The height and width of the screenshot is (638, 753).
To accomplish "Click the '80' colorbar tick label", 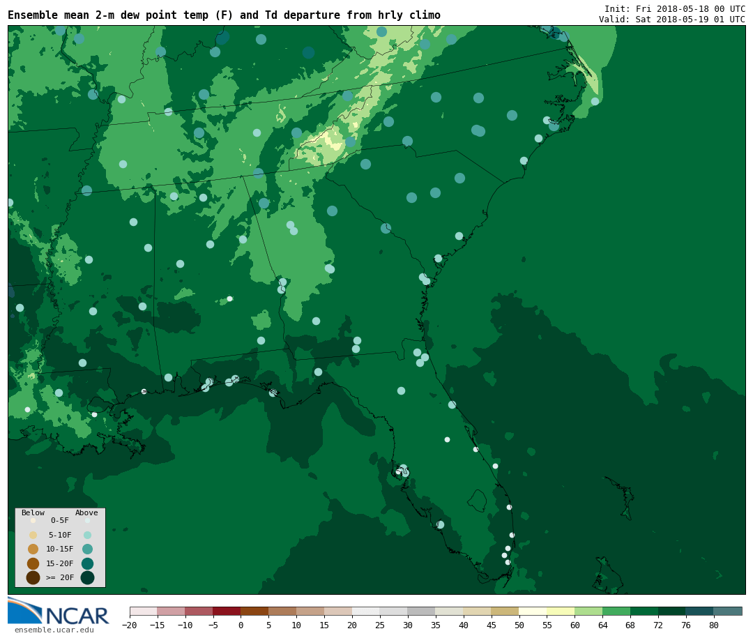I will pos(714,625).
